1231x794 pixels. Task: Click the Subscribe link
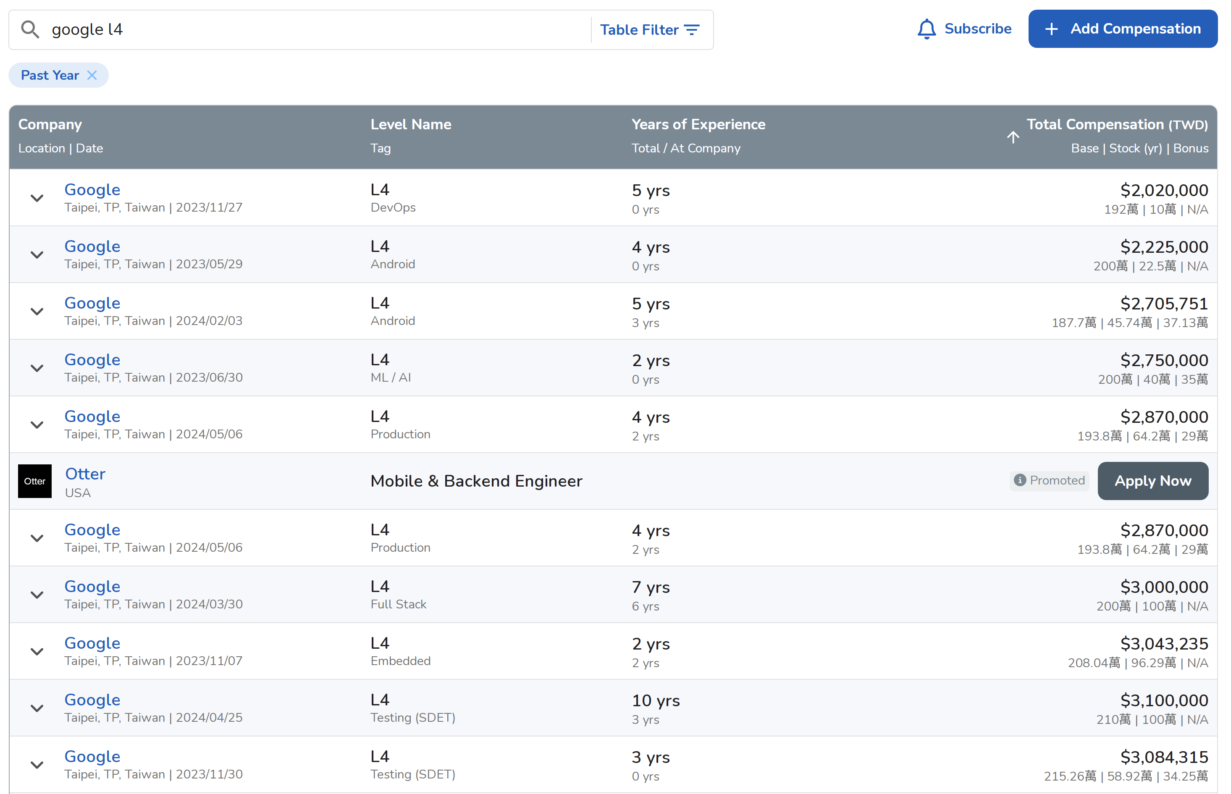point(978,29)
